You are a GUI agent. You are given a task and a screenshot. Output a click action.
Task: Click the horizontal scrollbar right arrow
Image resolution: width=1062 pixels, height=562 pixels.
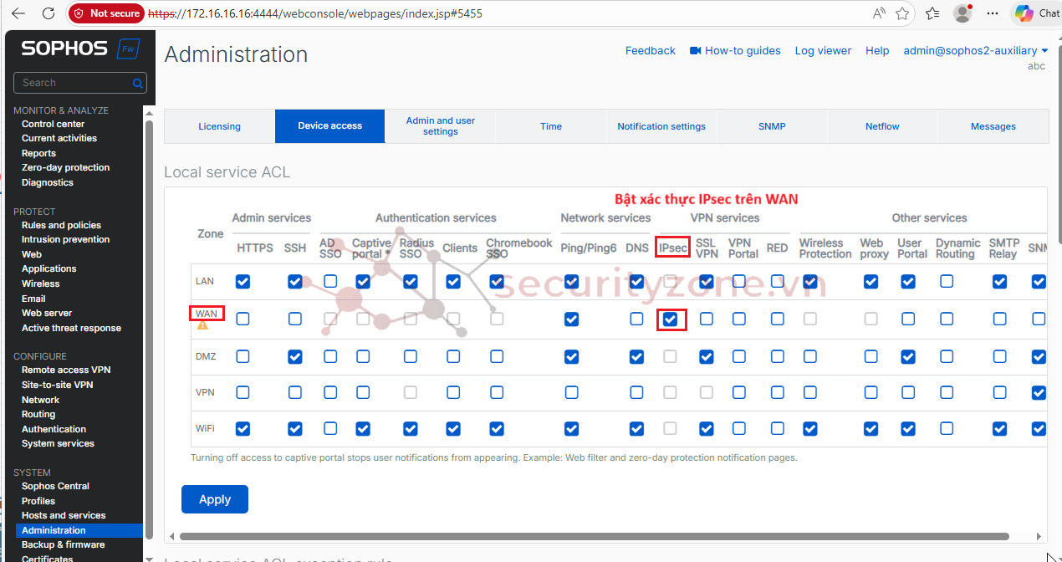click(1039, 536)
